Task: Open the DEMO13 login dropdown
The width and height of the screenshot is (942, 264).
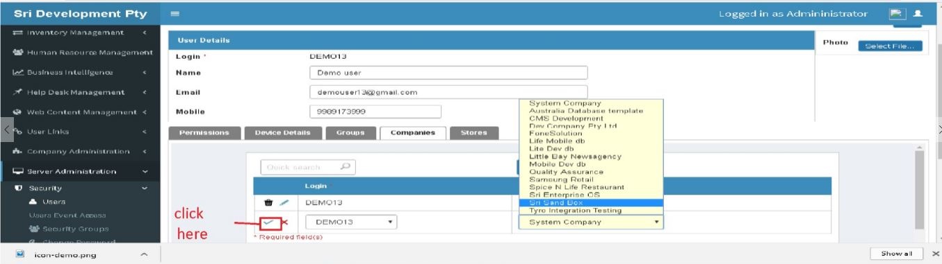Action: 351,222
